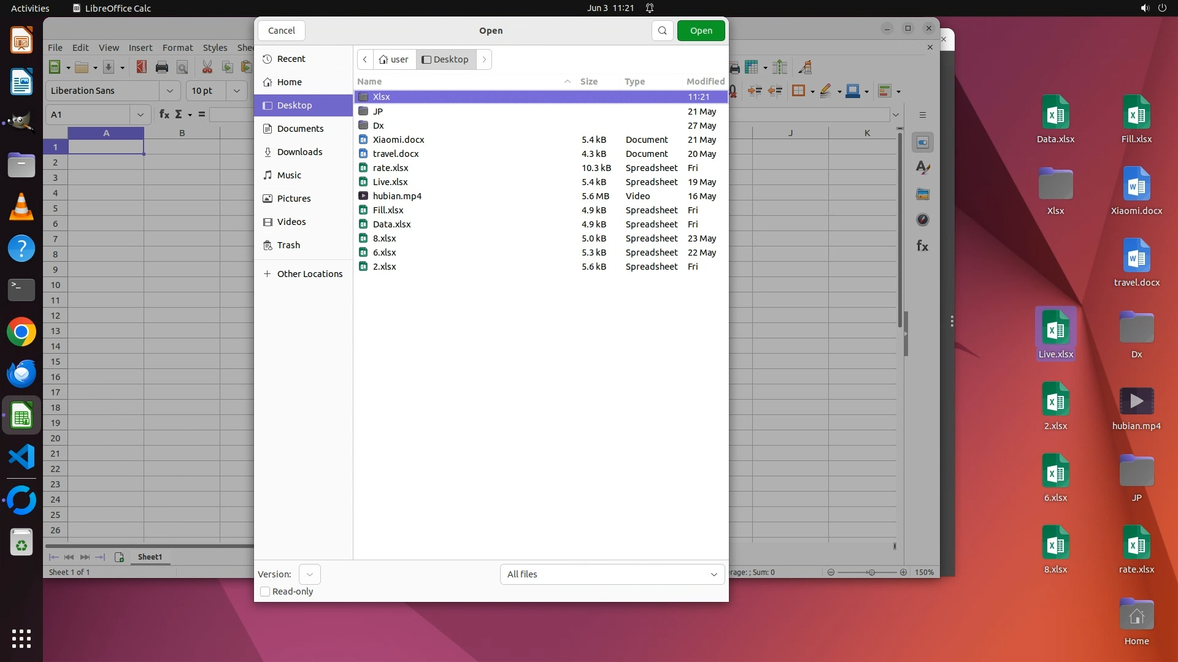Open the Gallery sidebar icon
The image size is (1178, 662).
[922, 194]
